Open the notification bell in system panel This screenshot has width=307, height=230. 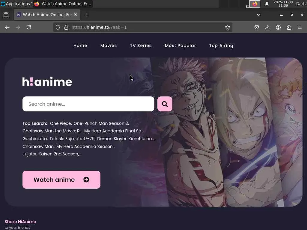(x=267, y=4)
